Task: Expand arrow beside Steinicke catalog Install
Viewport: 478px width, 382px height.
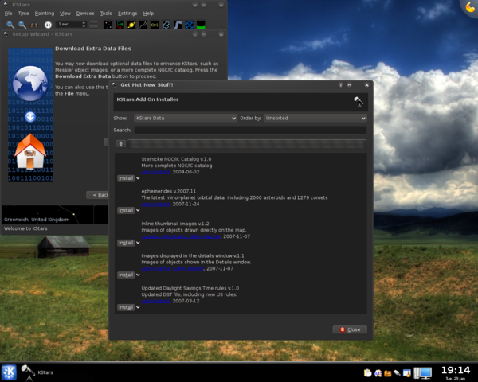Action: coord(139,178)
